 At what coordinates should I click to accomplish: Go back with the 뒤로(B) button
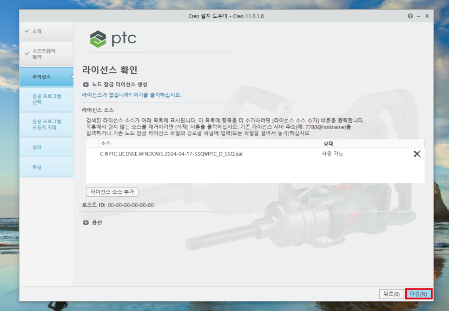pos(391,294)
